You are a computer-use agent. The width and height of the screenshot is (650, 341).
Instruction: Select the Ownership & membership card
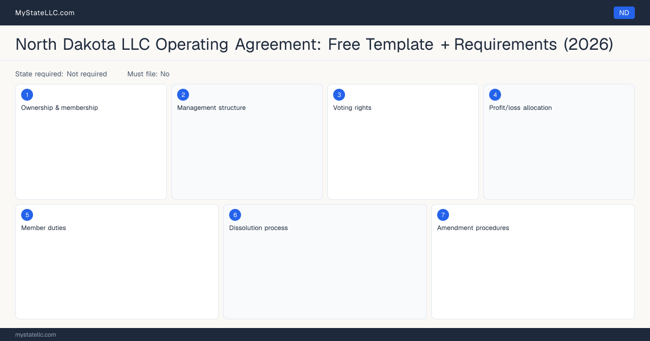[91, 142]
